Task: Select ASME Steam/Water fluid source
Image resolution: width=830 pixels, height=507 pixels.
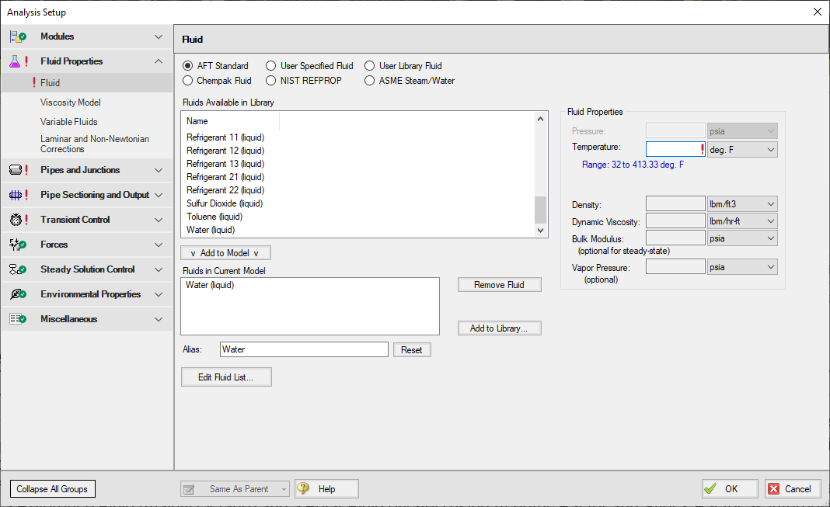Action: tap(370, 80)
